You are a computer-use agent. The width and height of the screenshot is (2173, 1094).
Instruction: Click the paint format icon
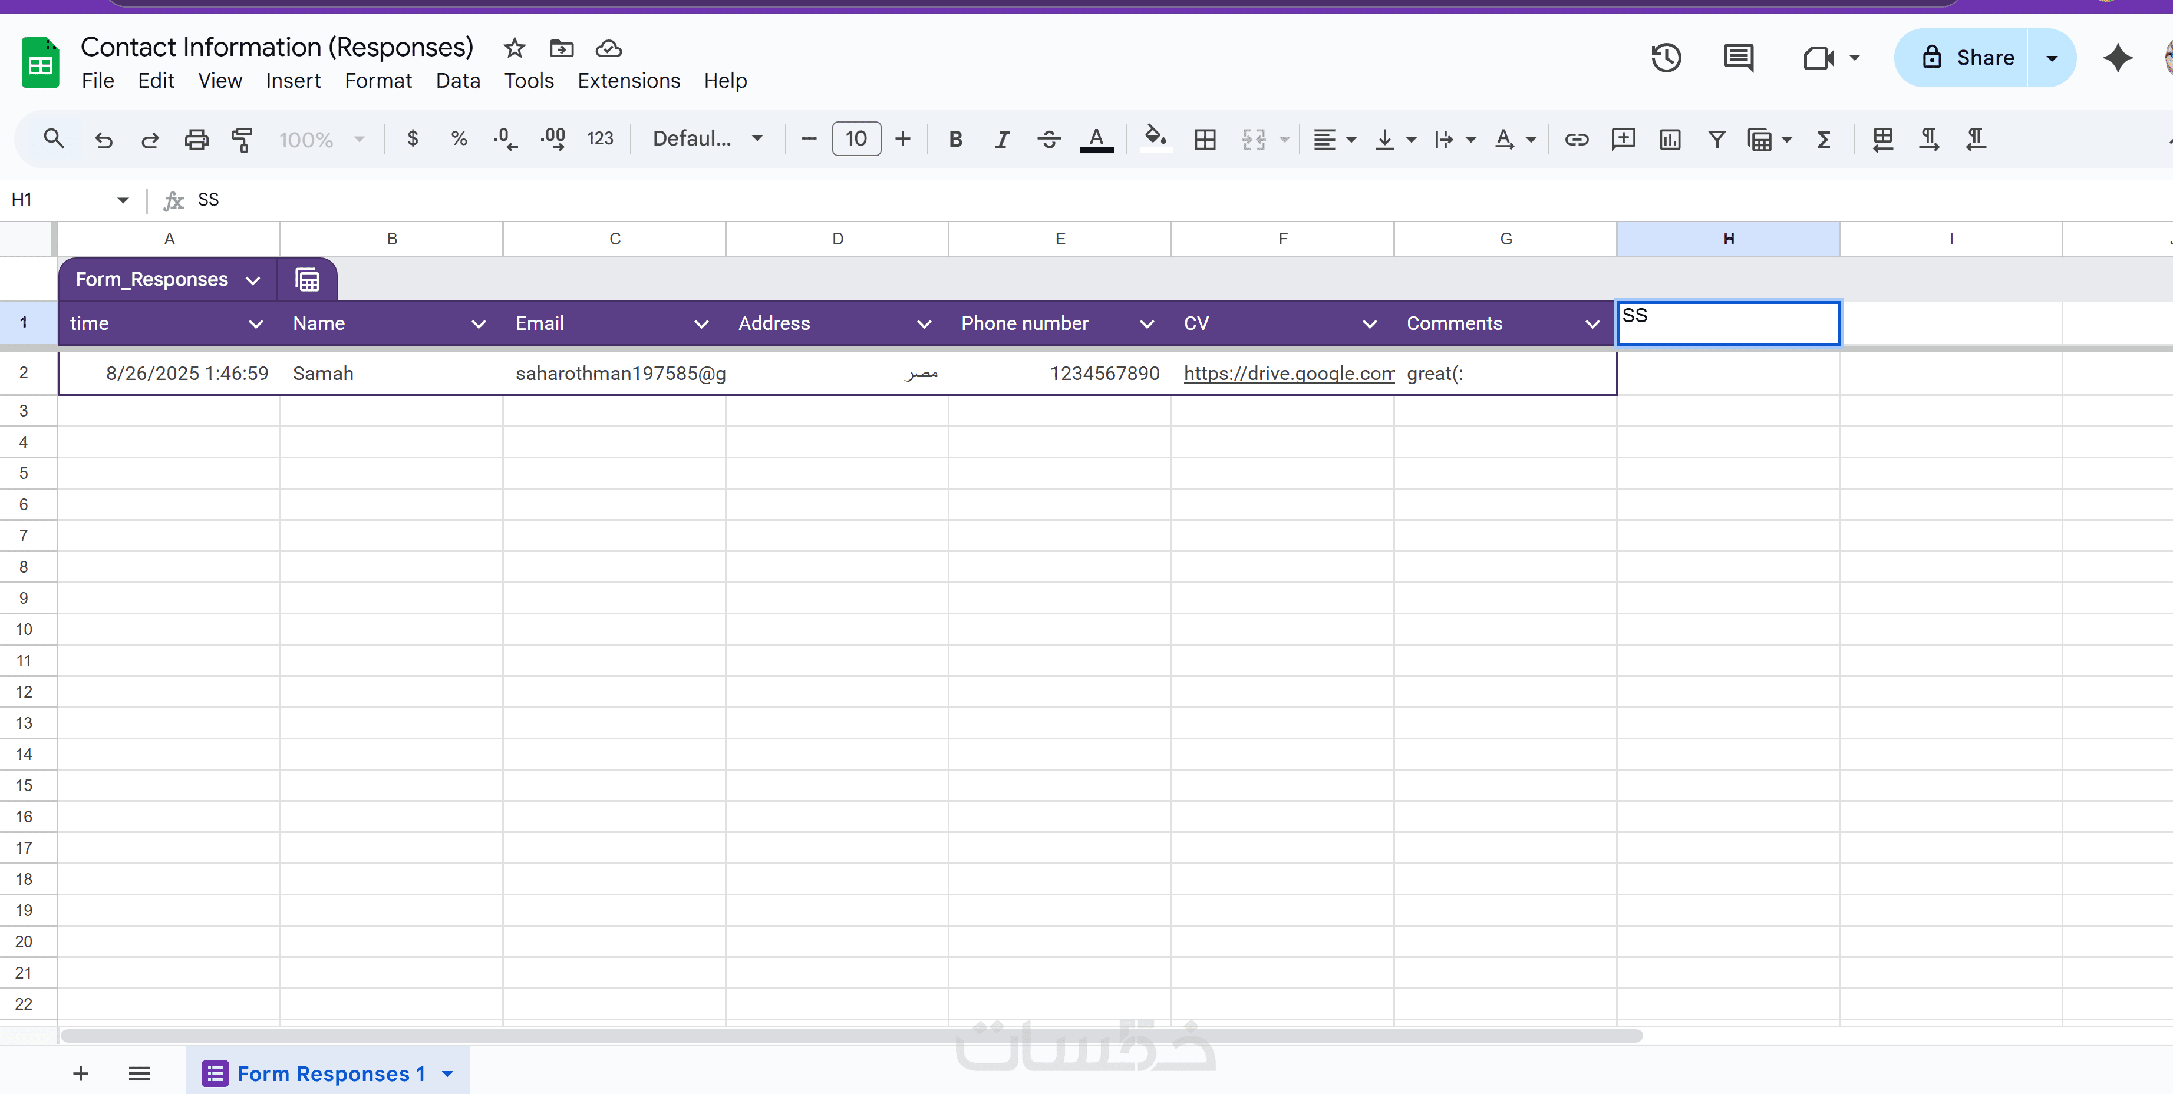(242, 139)
